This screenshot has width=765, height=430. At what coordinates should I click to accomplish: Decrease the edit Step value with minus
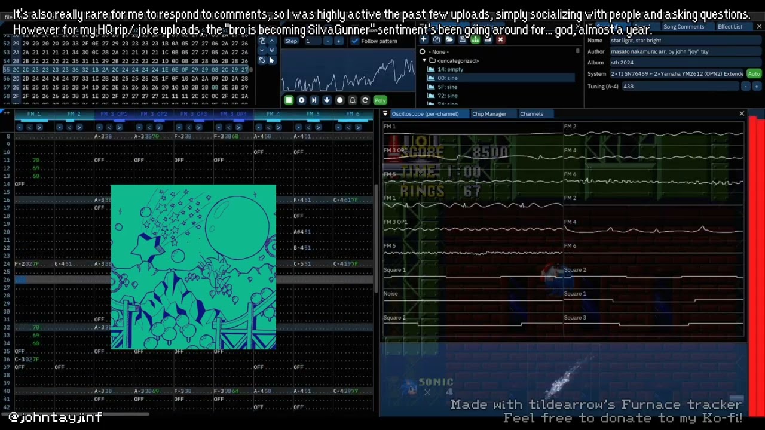328,41
